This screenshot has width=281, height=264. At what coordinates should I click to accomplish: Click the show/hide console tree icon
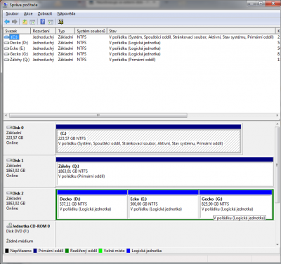(32, 22)
